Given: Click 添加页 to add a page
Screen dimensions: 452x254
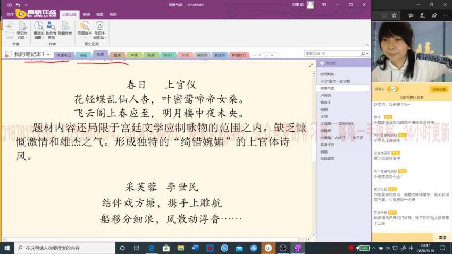Looking at the screenshot, I should (332, 62).
